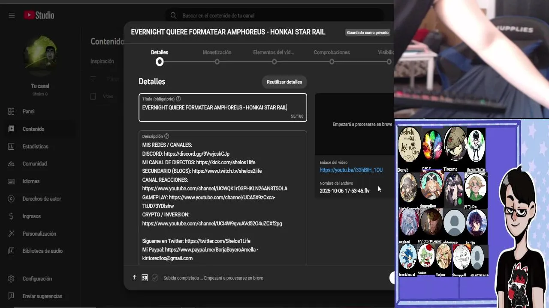Click the Subida completada status text

tap(213, 278)
